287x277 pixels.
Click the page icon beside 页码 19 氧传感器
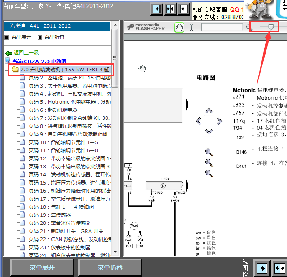click(22, 215)
